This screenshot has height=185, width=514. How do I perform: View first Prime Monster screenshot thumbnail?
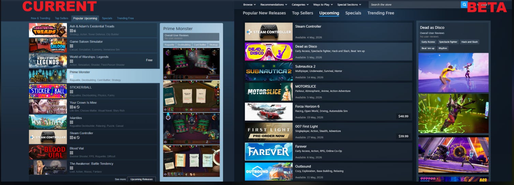click(x=191, y=64)
